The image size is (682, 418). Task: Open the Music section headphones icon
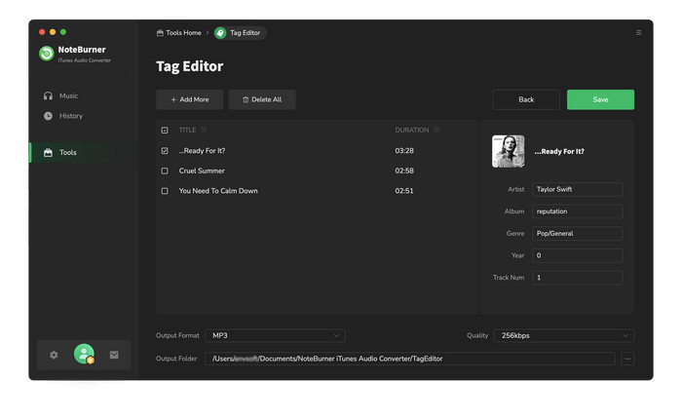(x=48, y=95)
